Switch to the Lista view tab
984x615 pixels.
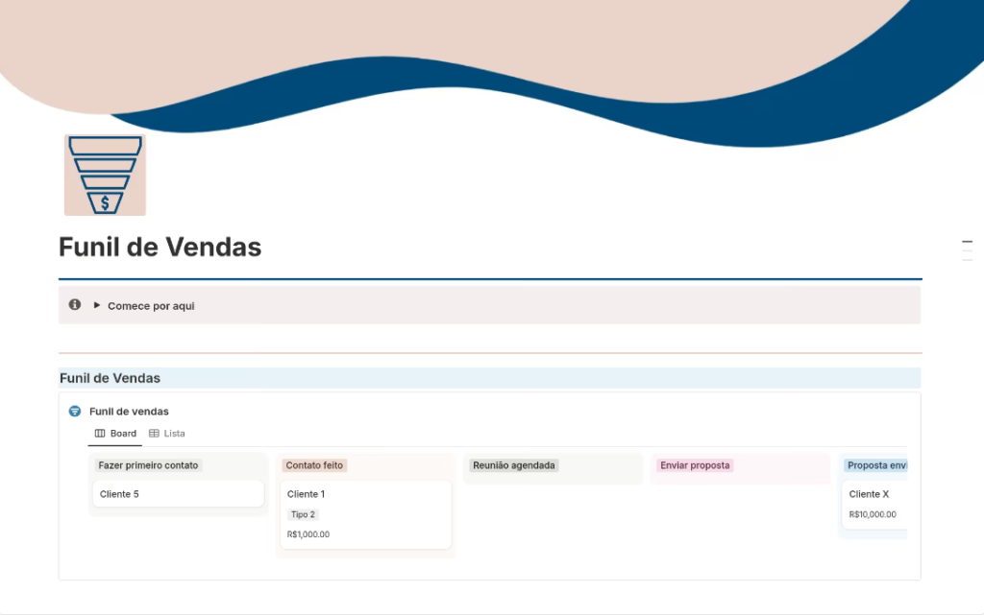[167, 434]
